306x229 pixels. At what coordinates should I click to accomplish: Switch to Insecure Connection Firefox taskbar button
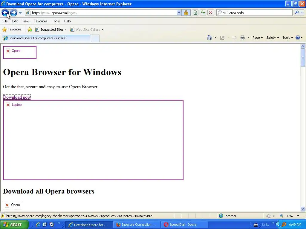137,225
